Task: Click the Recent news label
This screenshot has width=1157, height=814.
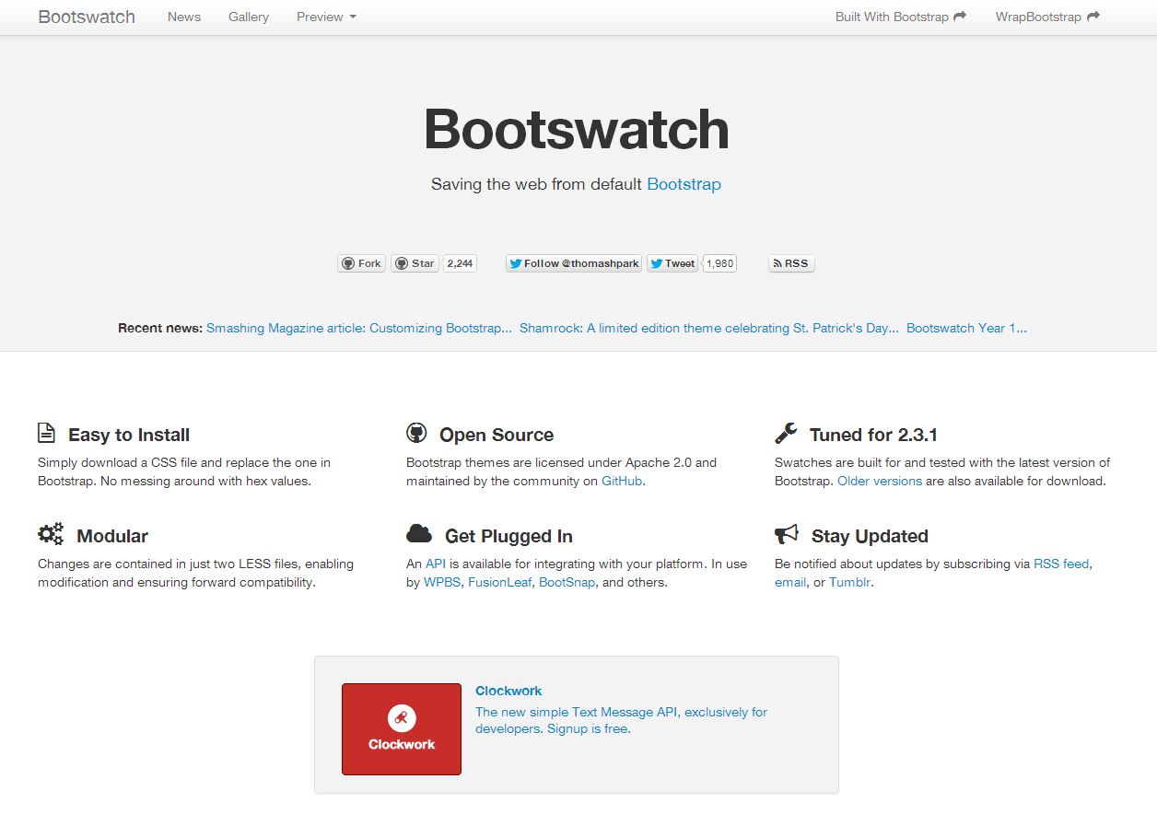Action: click(x=160, y=328)
